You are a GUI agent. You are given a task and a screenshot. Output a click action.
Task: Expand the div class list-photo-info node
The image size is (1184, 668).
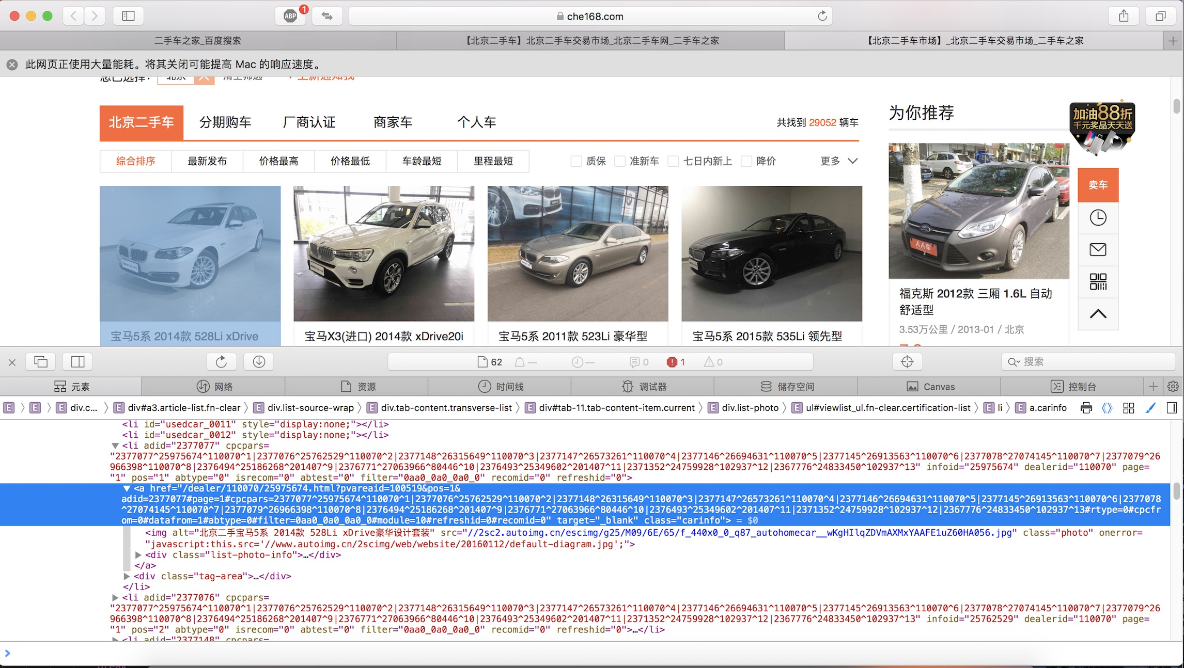pos(138,555)
